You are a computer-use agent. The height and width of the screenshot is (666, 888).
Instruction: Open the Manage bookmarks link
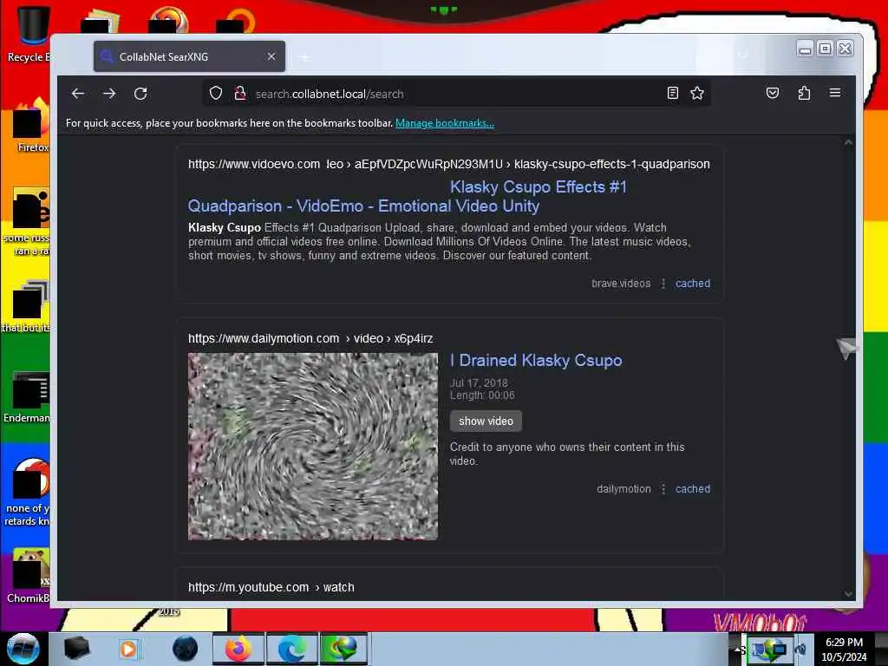[x=445, y=123]
